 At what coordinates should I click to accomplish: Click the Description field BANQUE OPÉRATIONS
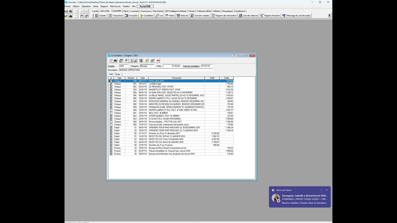click(x=166, y=70)
